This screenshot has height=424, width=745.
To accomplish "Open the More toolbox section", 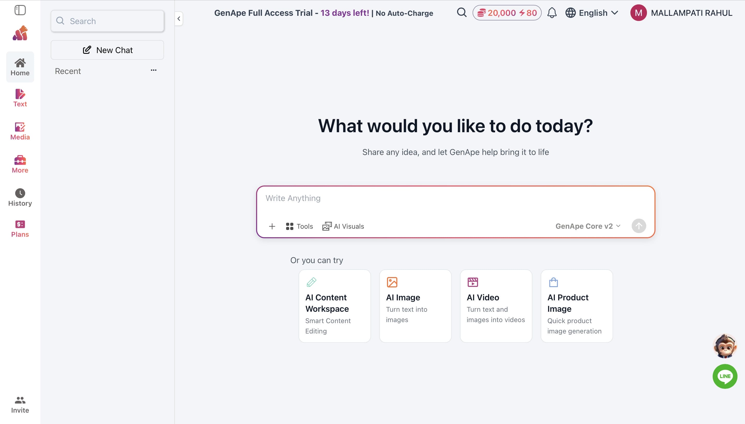I will pos(20,165).
